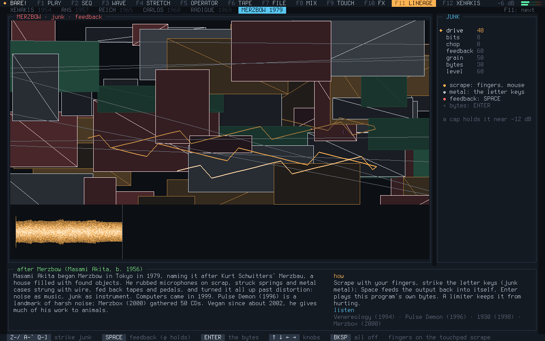Click the active F11 LINEAGE tab
The image size is (545, 341).
(414, 3)
